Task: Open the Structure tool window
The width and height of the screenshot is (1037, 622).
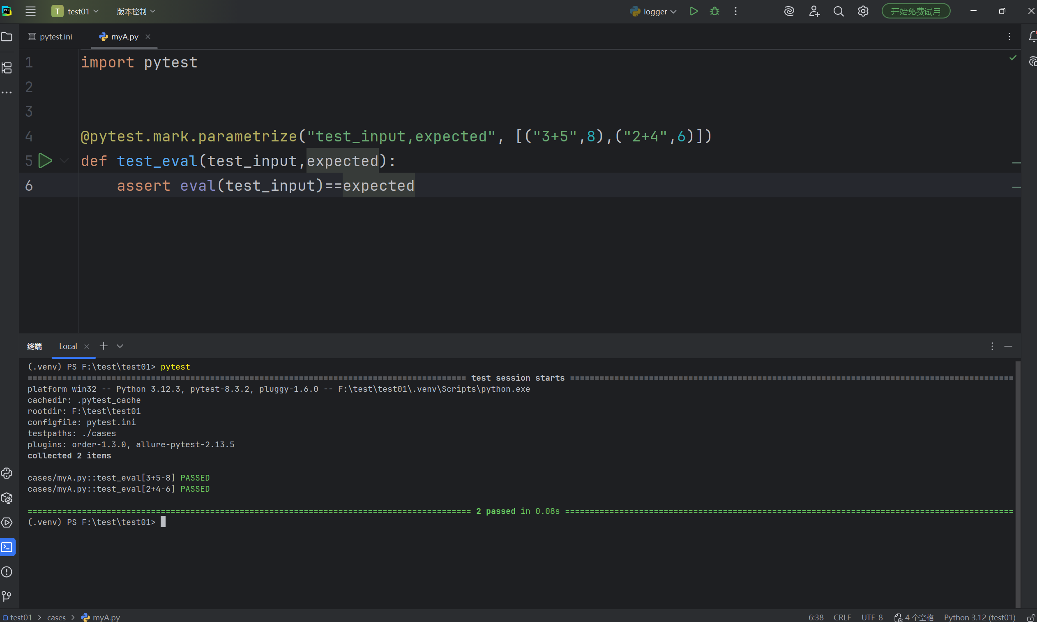Action: tap(7, 68)
